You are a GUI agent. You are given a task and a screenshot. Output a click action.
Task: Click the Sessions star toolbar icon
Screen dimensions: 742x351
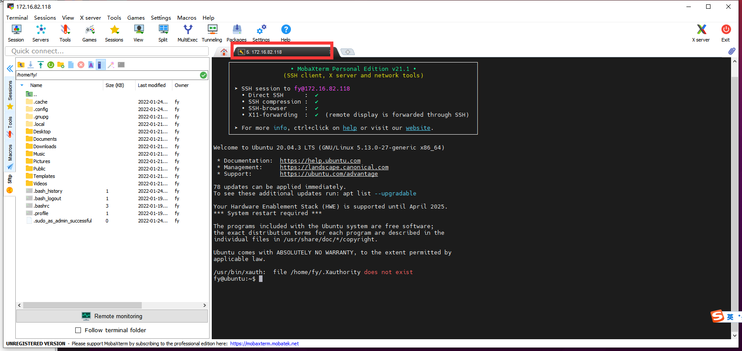(114, 33)
